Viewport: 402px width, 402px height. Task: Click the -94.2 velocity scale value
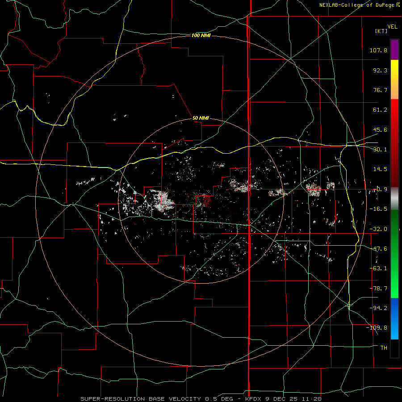pyautogui.click(x=378, y=308)
